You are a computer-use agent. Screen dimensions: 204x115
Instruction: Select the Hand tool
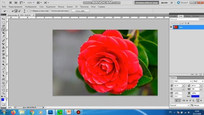(x=4, y=90)
